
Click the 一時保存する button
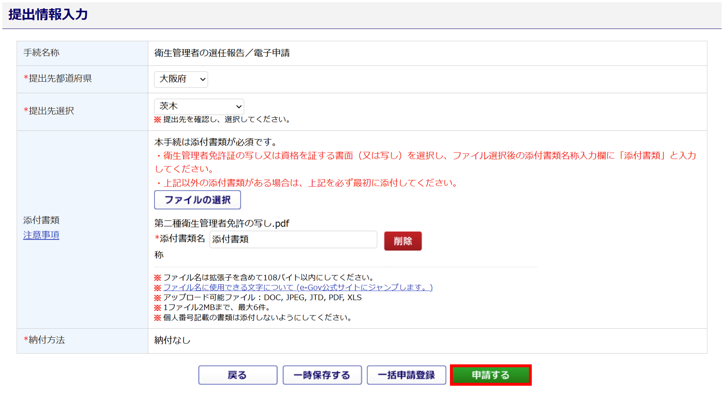pos(322,375)
